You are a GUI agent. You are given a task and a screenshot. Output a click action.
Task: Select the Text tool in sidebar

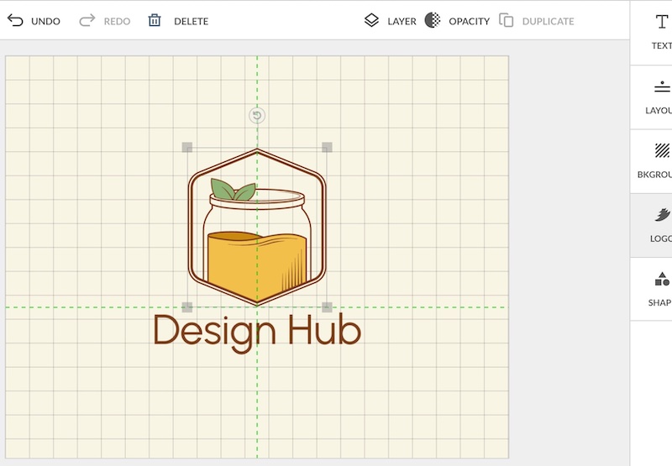coord(662,23)
